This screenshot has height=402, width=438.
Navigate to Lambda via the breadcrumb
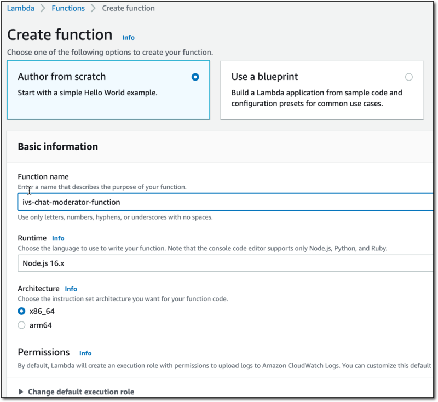pos(20,8)
